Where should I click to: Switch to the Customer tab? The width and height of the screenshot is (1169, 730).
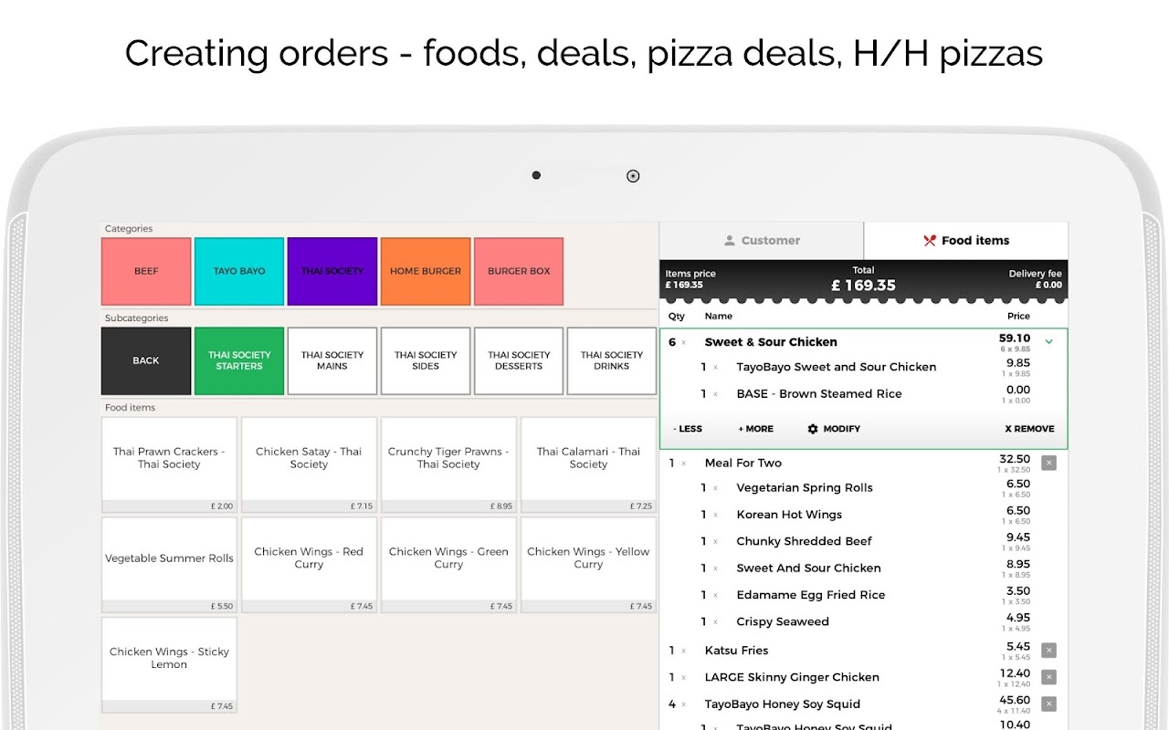(x=762, y=241)
